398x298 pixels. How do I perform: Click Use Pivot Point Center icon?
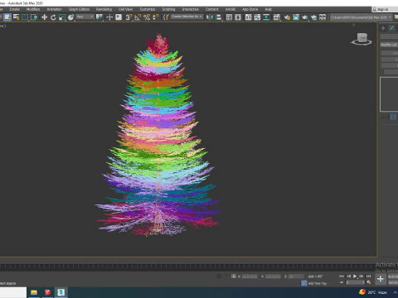pyautogui.click(x=99, y=17)
